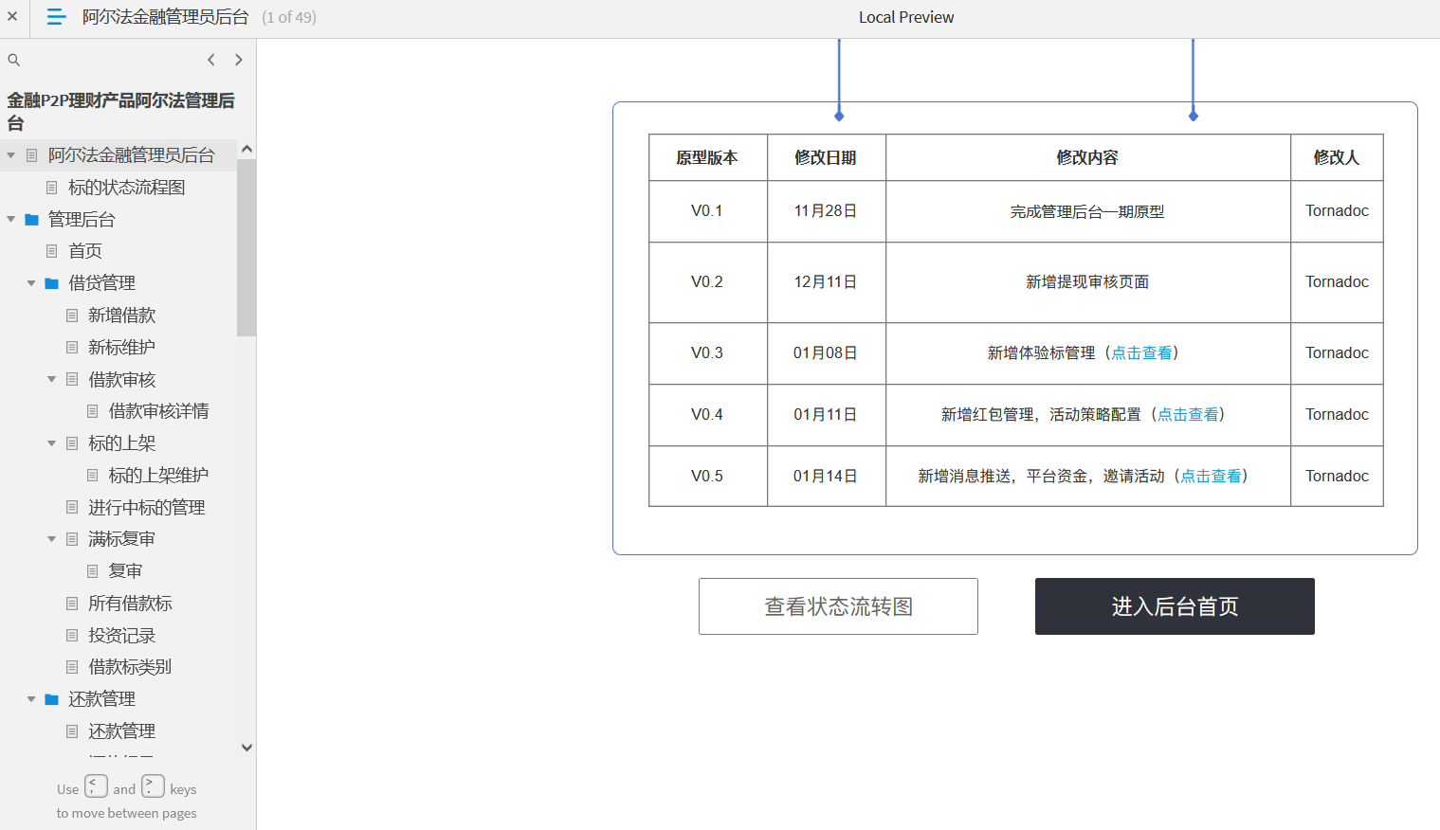This screenshot has width=1440, height=830.
Task: Collapse the 满标复审 node arrow
Action: tap(52, 539)
